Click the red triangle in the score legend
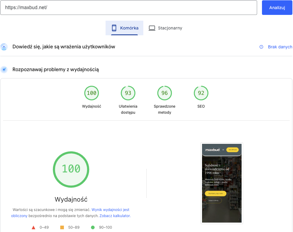Viewport: 293px width, 232px height. point(33,227)
